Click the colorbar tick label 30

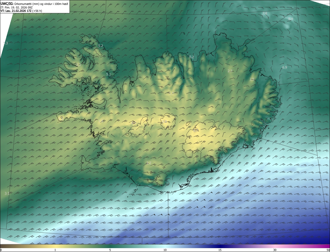pyautogui.click(x=275, y=250)
